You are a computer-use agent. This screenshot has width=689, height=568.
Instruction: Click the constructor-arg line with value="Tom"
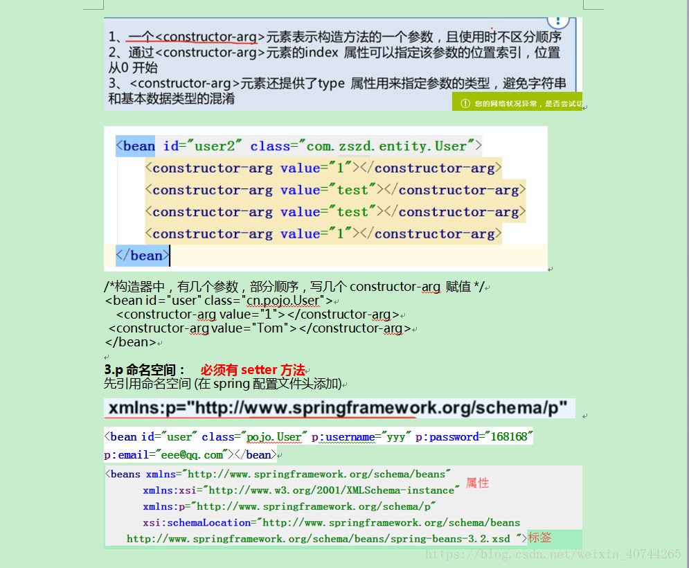pos(260,328)
